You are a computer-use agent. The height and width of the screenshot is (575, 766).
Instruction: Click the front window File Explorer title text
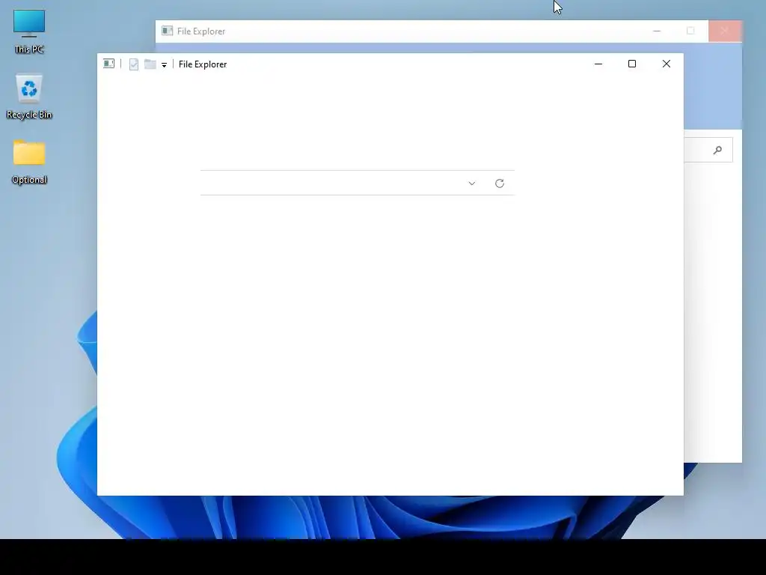coord(203,64)
